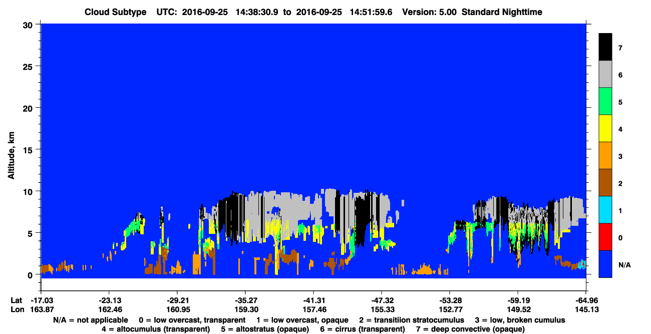
Task: Click the latitude value -53.28
Action: (x=449, y=300)
